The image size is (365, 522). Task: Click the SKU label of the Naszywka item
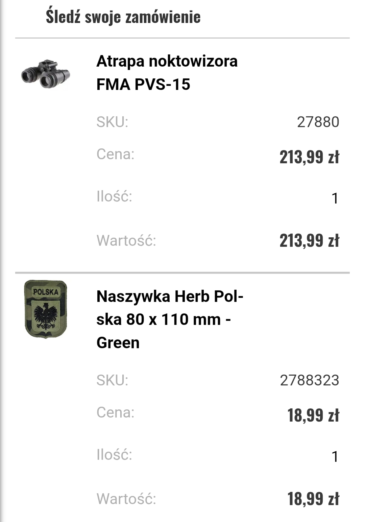[112, 380]
